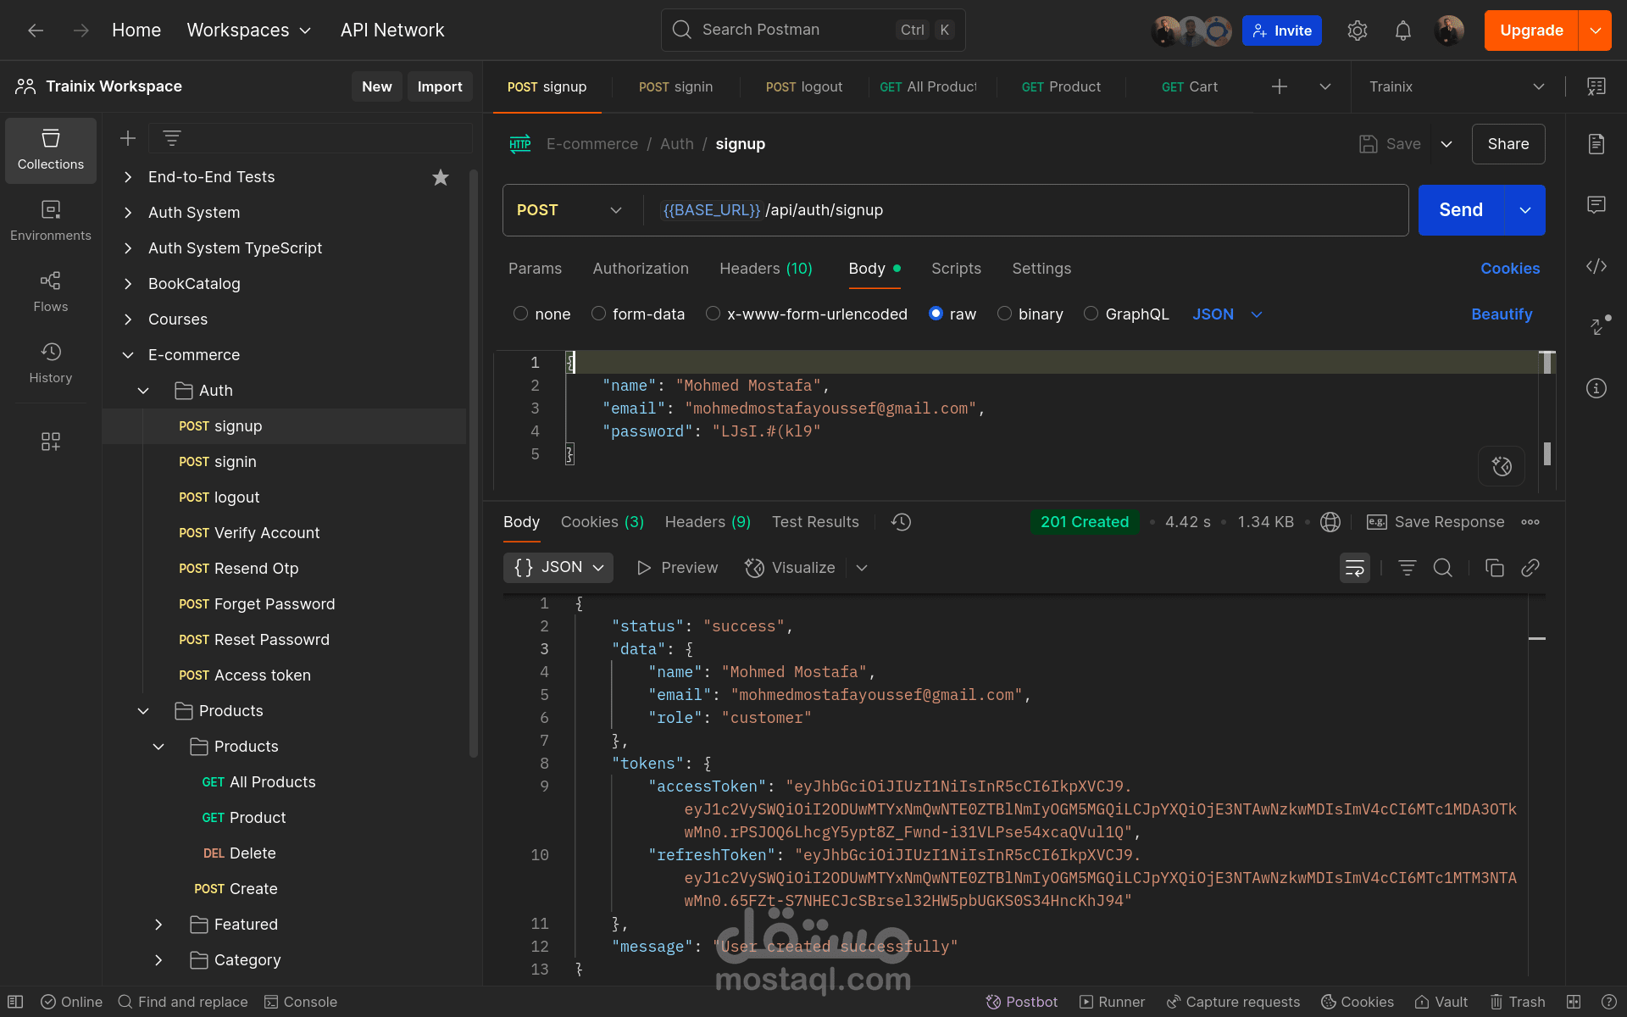Select the binary body type

click(1004, 314)
